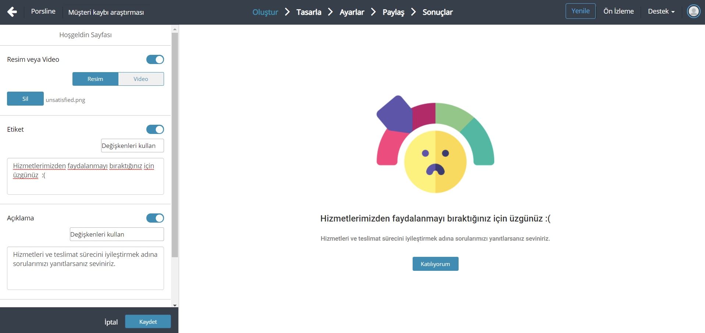Click the İptal link
The width and height of the screenshot is (705, 333).
point(111,322)
